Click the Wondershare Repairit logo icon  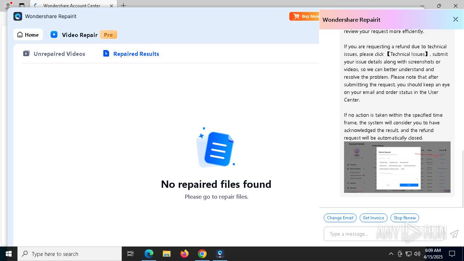point(18,16)
